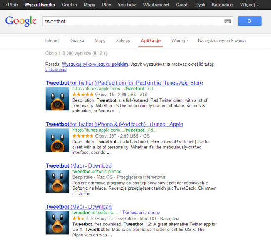271x240 pixels.
Task: Open Tweetbot (Mac) - Download en.softonic result
Action: 79,207
